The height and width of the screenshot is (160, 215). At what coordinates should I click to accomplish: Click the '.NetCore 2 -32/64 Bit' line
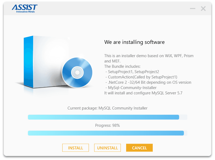coord(148,82)
